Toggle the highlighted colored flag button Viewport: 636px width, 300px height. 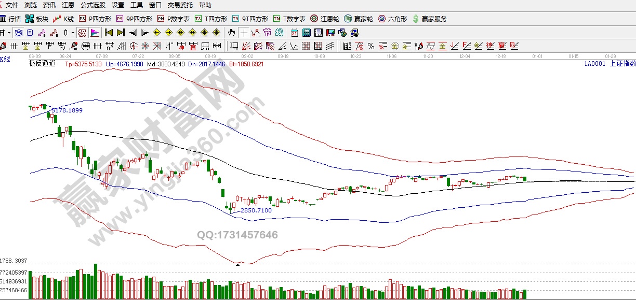pyautogui.click(x=95, y=33)
